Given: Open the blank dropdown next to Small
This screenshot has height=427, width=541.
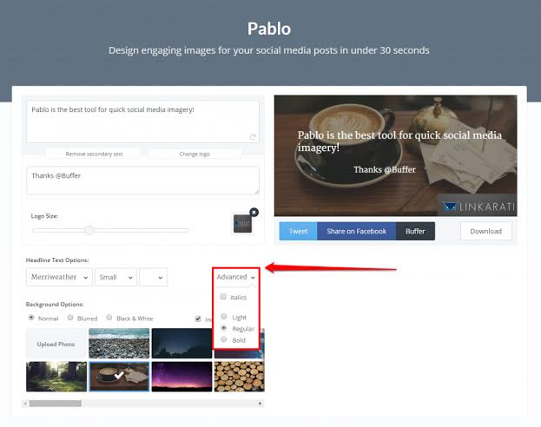Looking at the screenshot, I should [x=153, y=277].
